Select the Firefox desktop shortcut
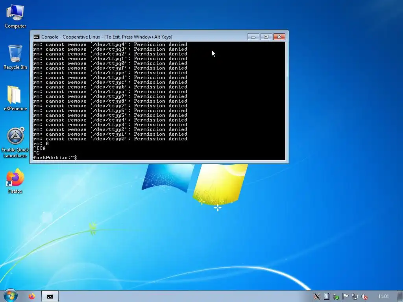The height and width of the screenshot is (302, 403). [x=15, y=181]
